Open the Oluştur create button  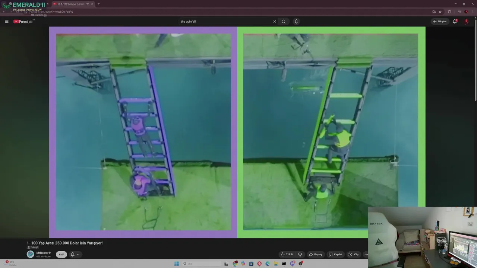pyautogui.click(x=440, y=22)
